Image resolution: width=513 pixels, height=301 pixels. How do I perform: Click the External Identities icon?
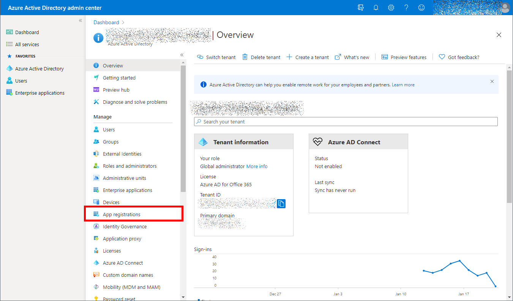point(96,154)
